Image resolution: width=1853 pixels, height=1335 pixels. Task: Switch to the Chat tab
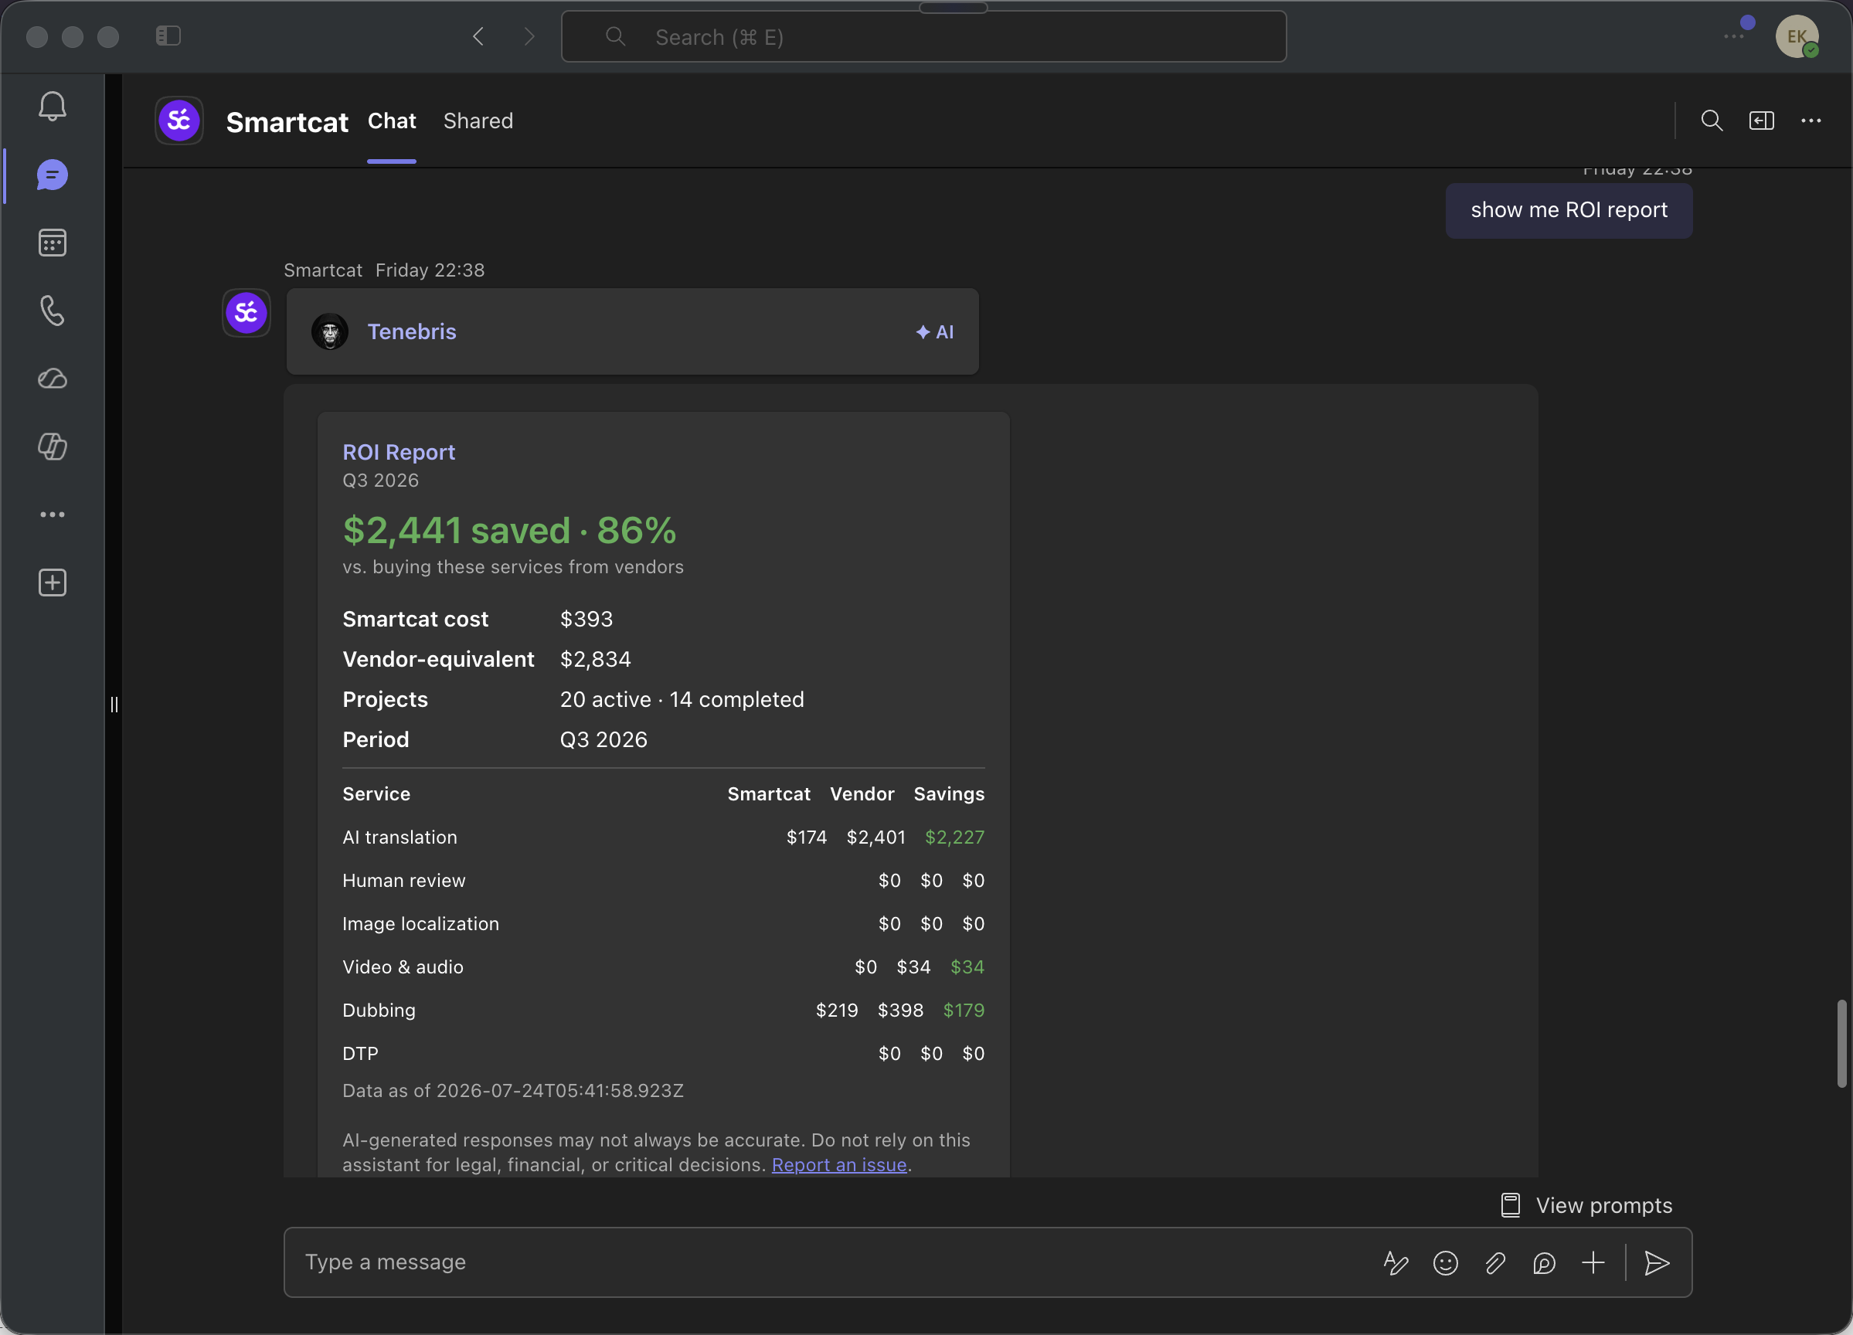[x=391, y=121]
